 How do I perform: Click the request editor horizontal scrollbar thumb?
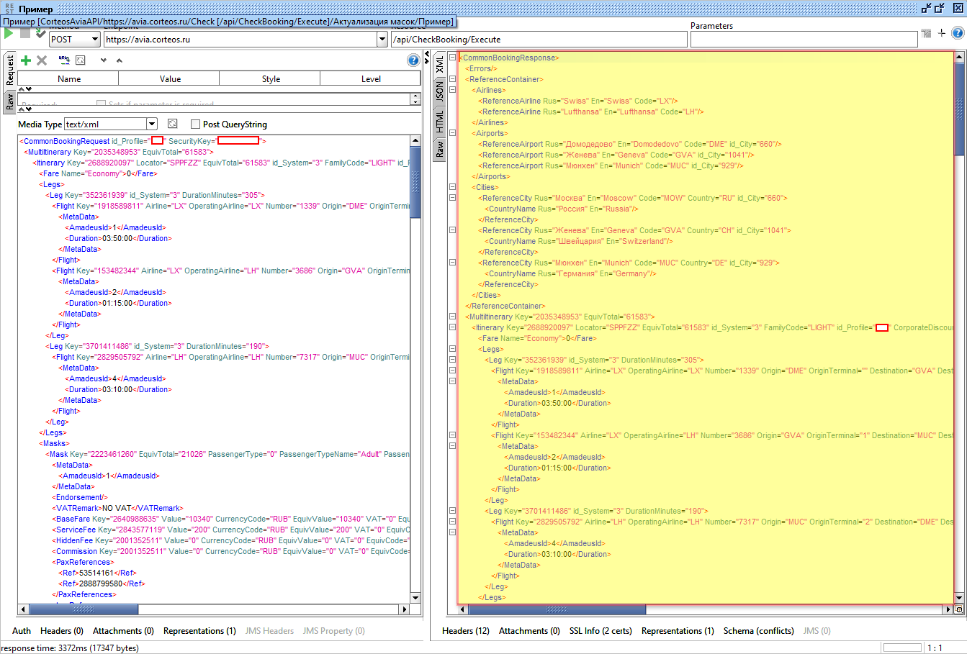84,609
